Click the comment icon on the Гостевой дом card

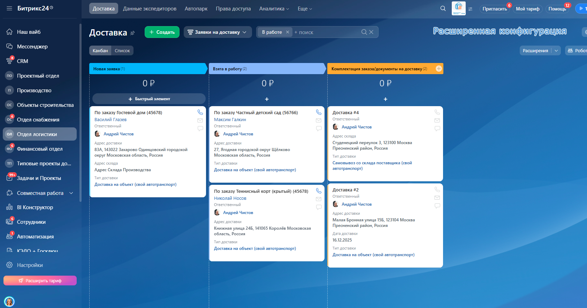tap(200, 128)
